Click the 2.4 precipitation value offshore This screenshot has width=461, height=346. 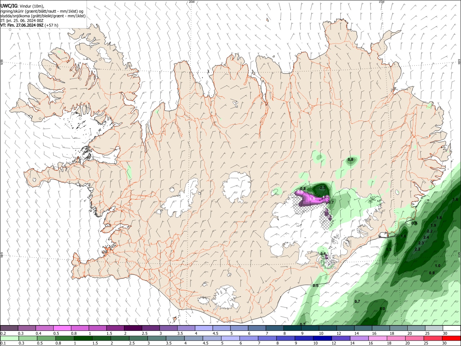click(426, 237)
